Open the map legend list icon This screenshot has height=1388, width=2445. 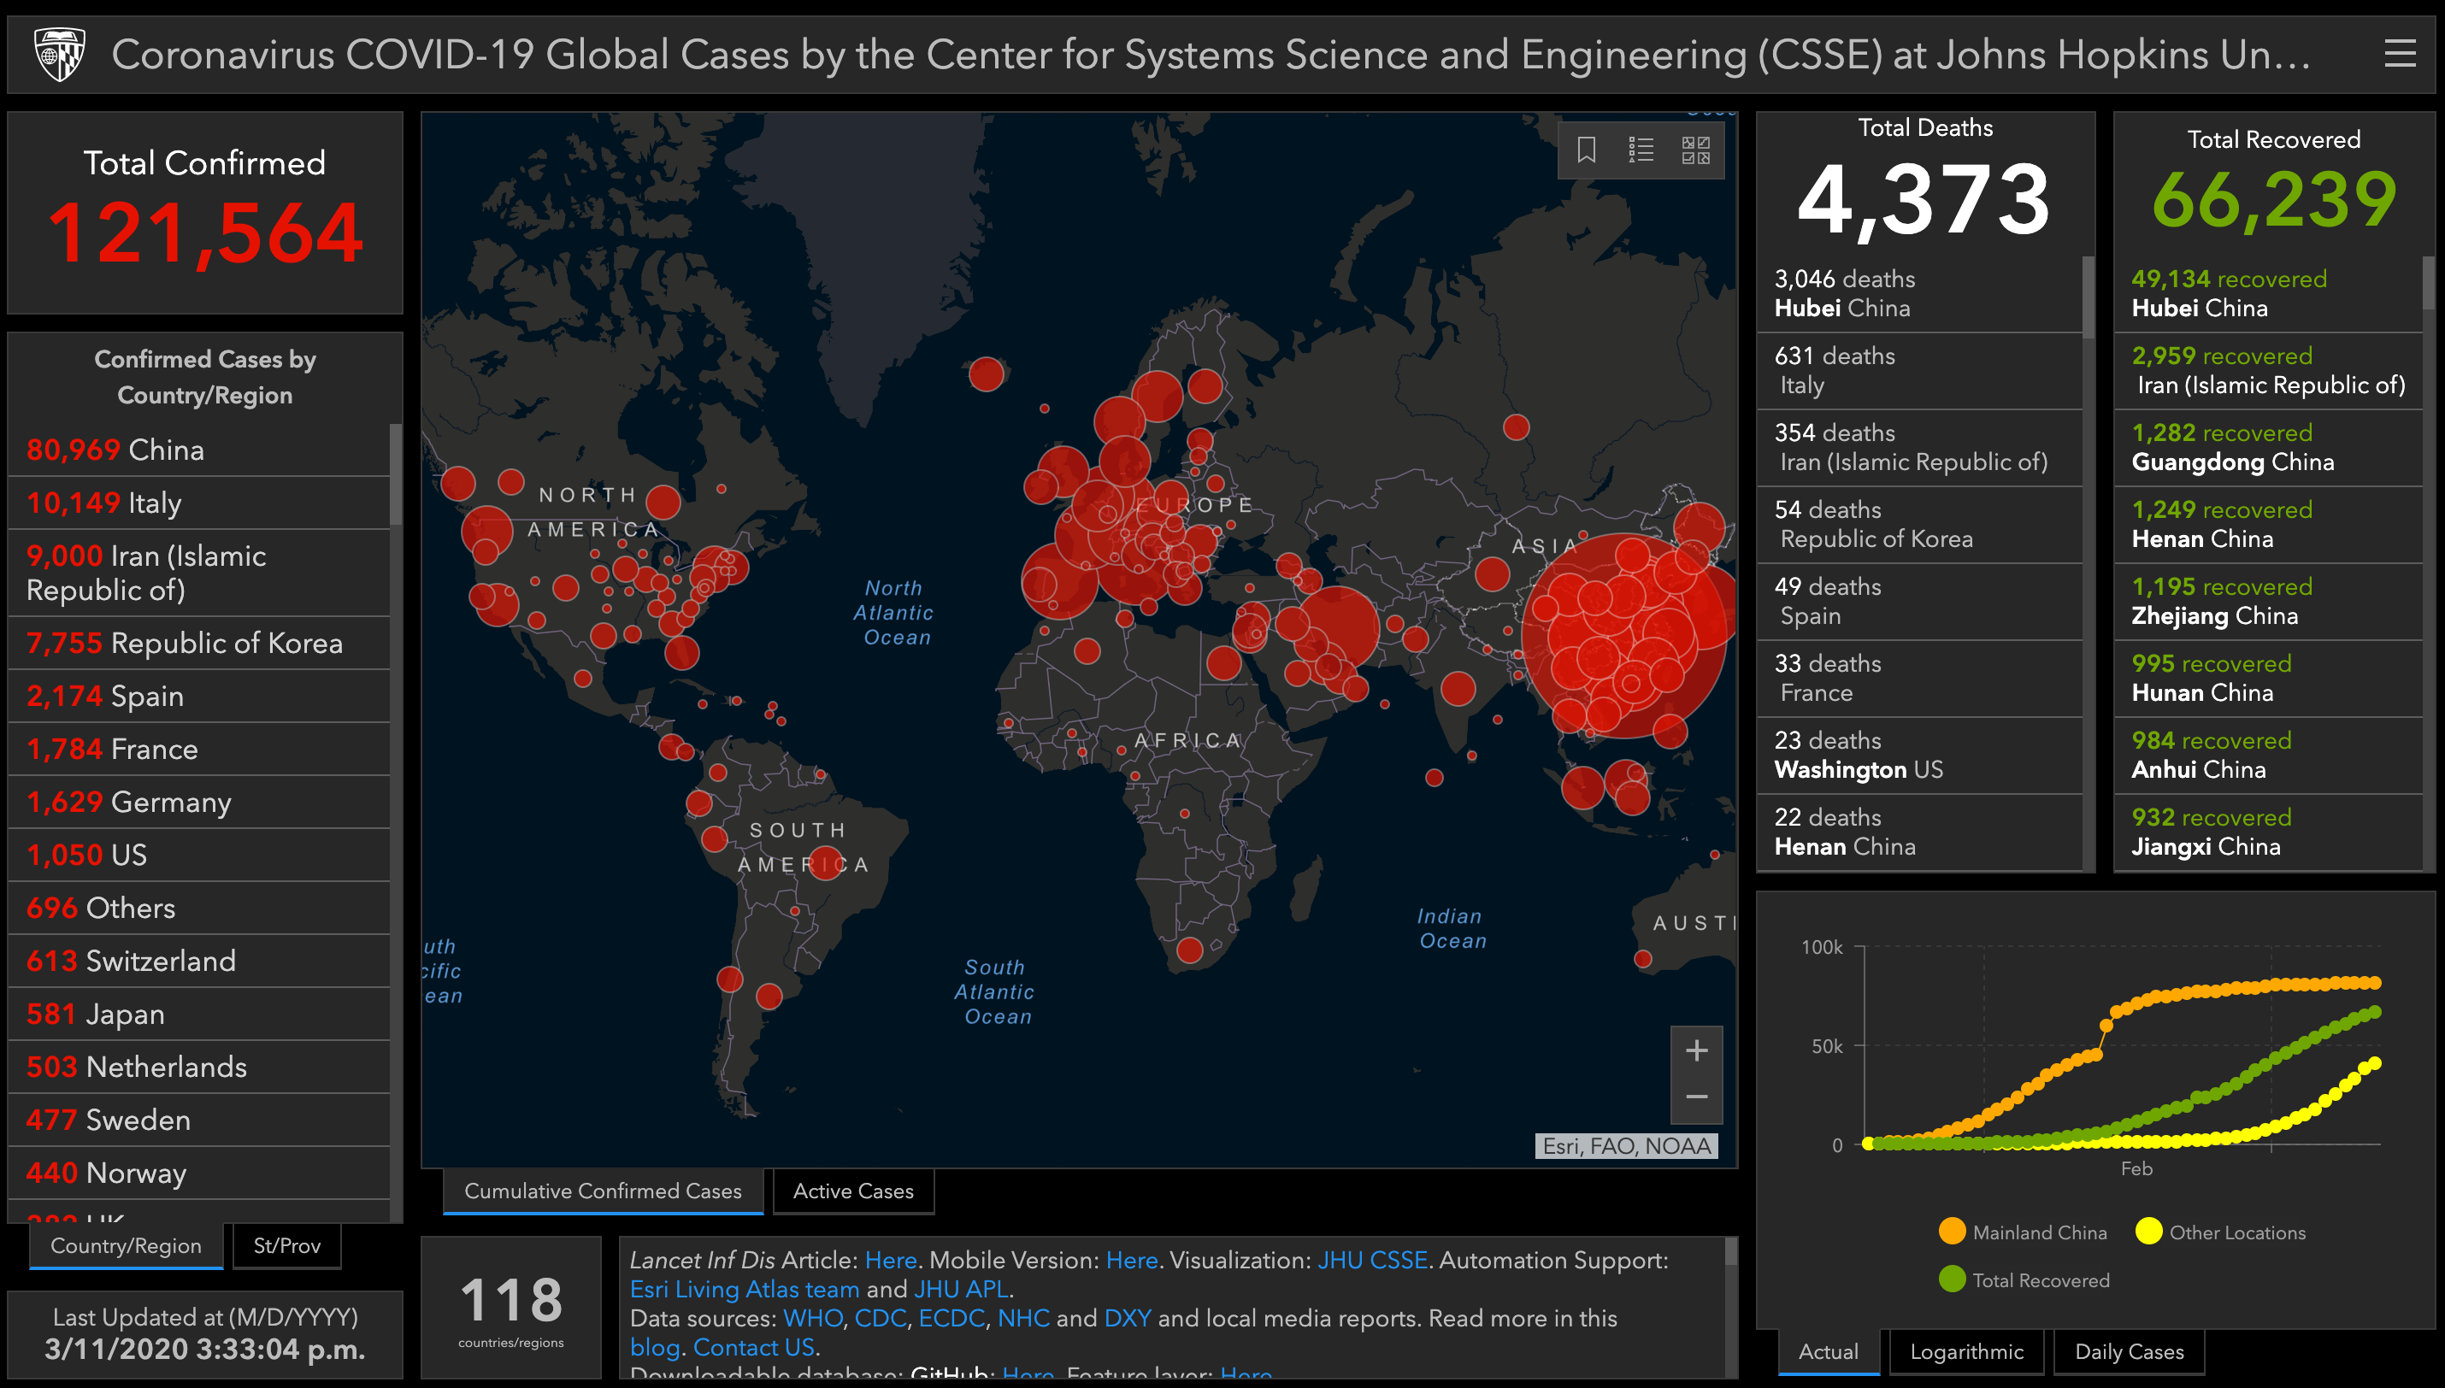[1641, 150]
